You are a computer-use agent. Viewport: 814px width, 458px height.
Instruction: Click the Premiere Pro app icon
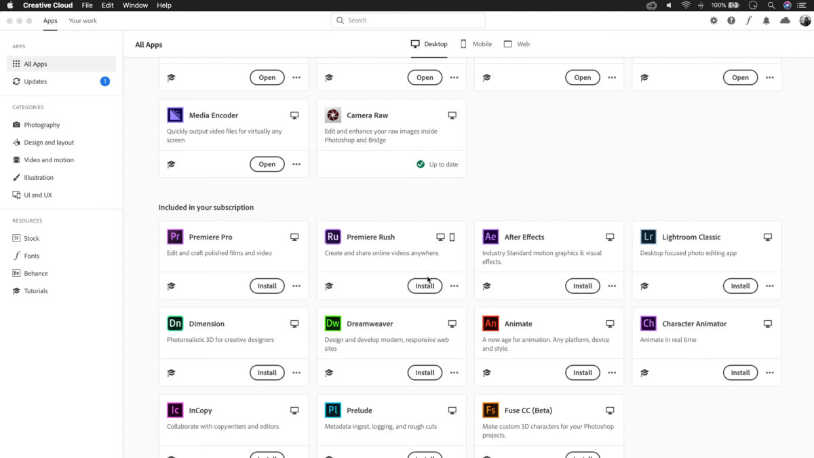coord(175,237)
